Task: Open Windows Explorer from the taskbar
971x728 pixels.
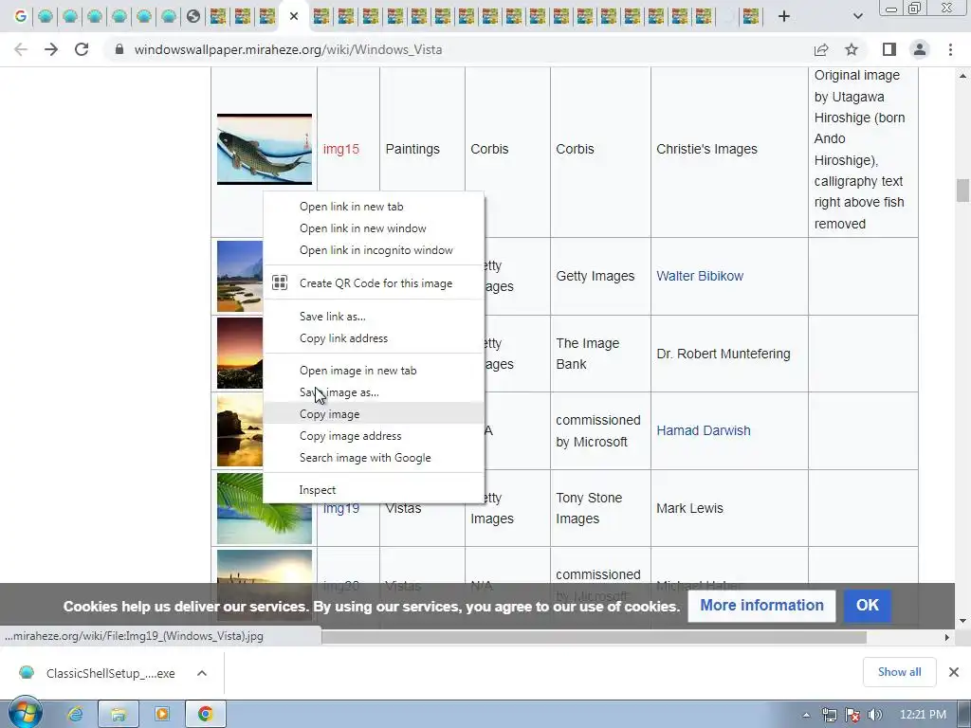Action: [119, 715]
